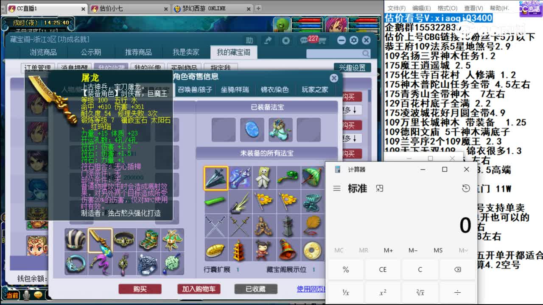Select the lightning needles treasure
The height and width of the screenshot is (305, 543).
point(240,202)
